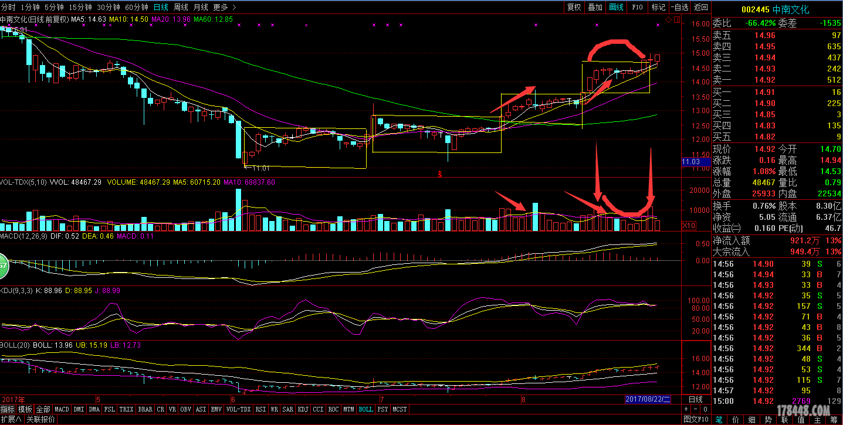The height and width of the screenshot is (425, 843).
Task: Reset chart zoom with 0 button
Action: point(705,409)
